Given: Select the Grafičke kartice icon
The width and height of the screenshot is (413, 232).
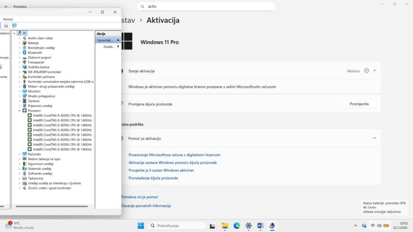Looking at the screenshot, I should pyautogui.click(x=25, y=67).
